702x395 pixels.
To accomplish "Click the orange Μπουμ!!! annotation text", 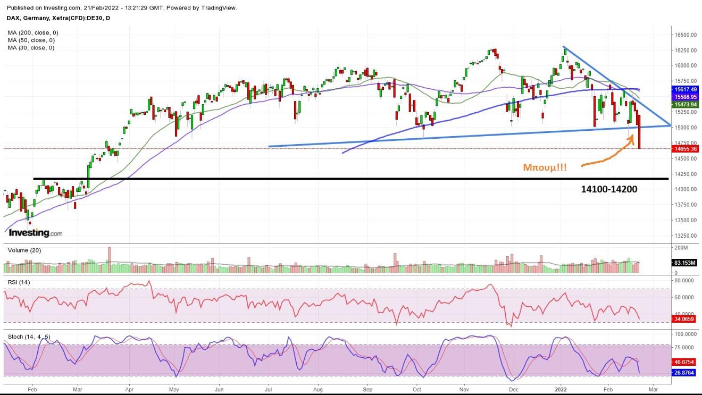I will 545,167.
